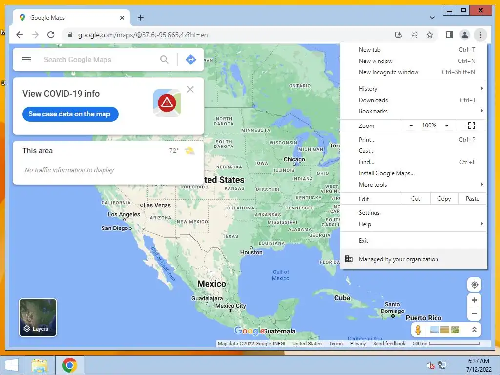Screen dimensions: 500x375
Task: Choose Find... in the menu
Action: tap(414, 162)
